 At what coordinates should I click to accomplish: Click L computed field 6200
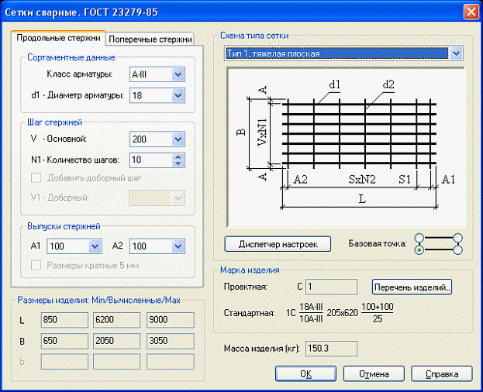coord(117,320)
